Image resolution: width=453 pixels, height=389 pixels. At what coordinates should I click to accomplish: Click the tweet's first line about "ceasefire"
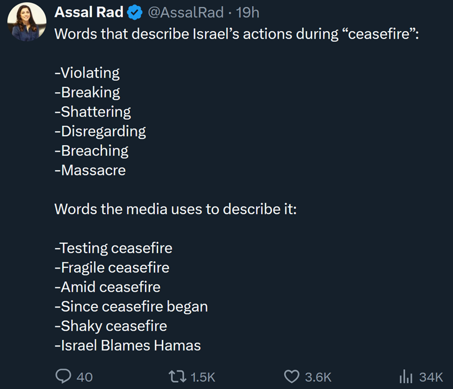pyautogui.click(x=236, y=33)
